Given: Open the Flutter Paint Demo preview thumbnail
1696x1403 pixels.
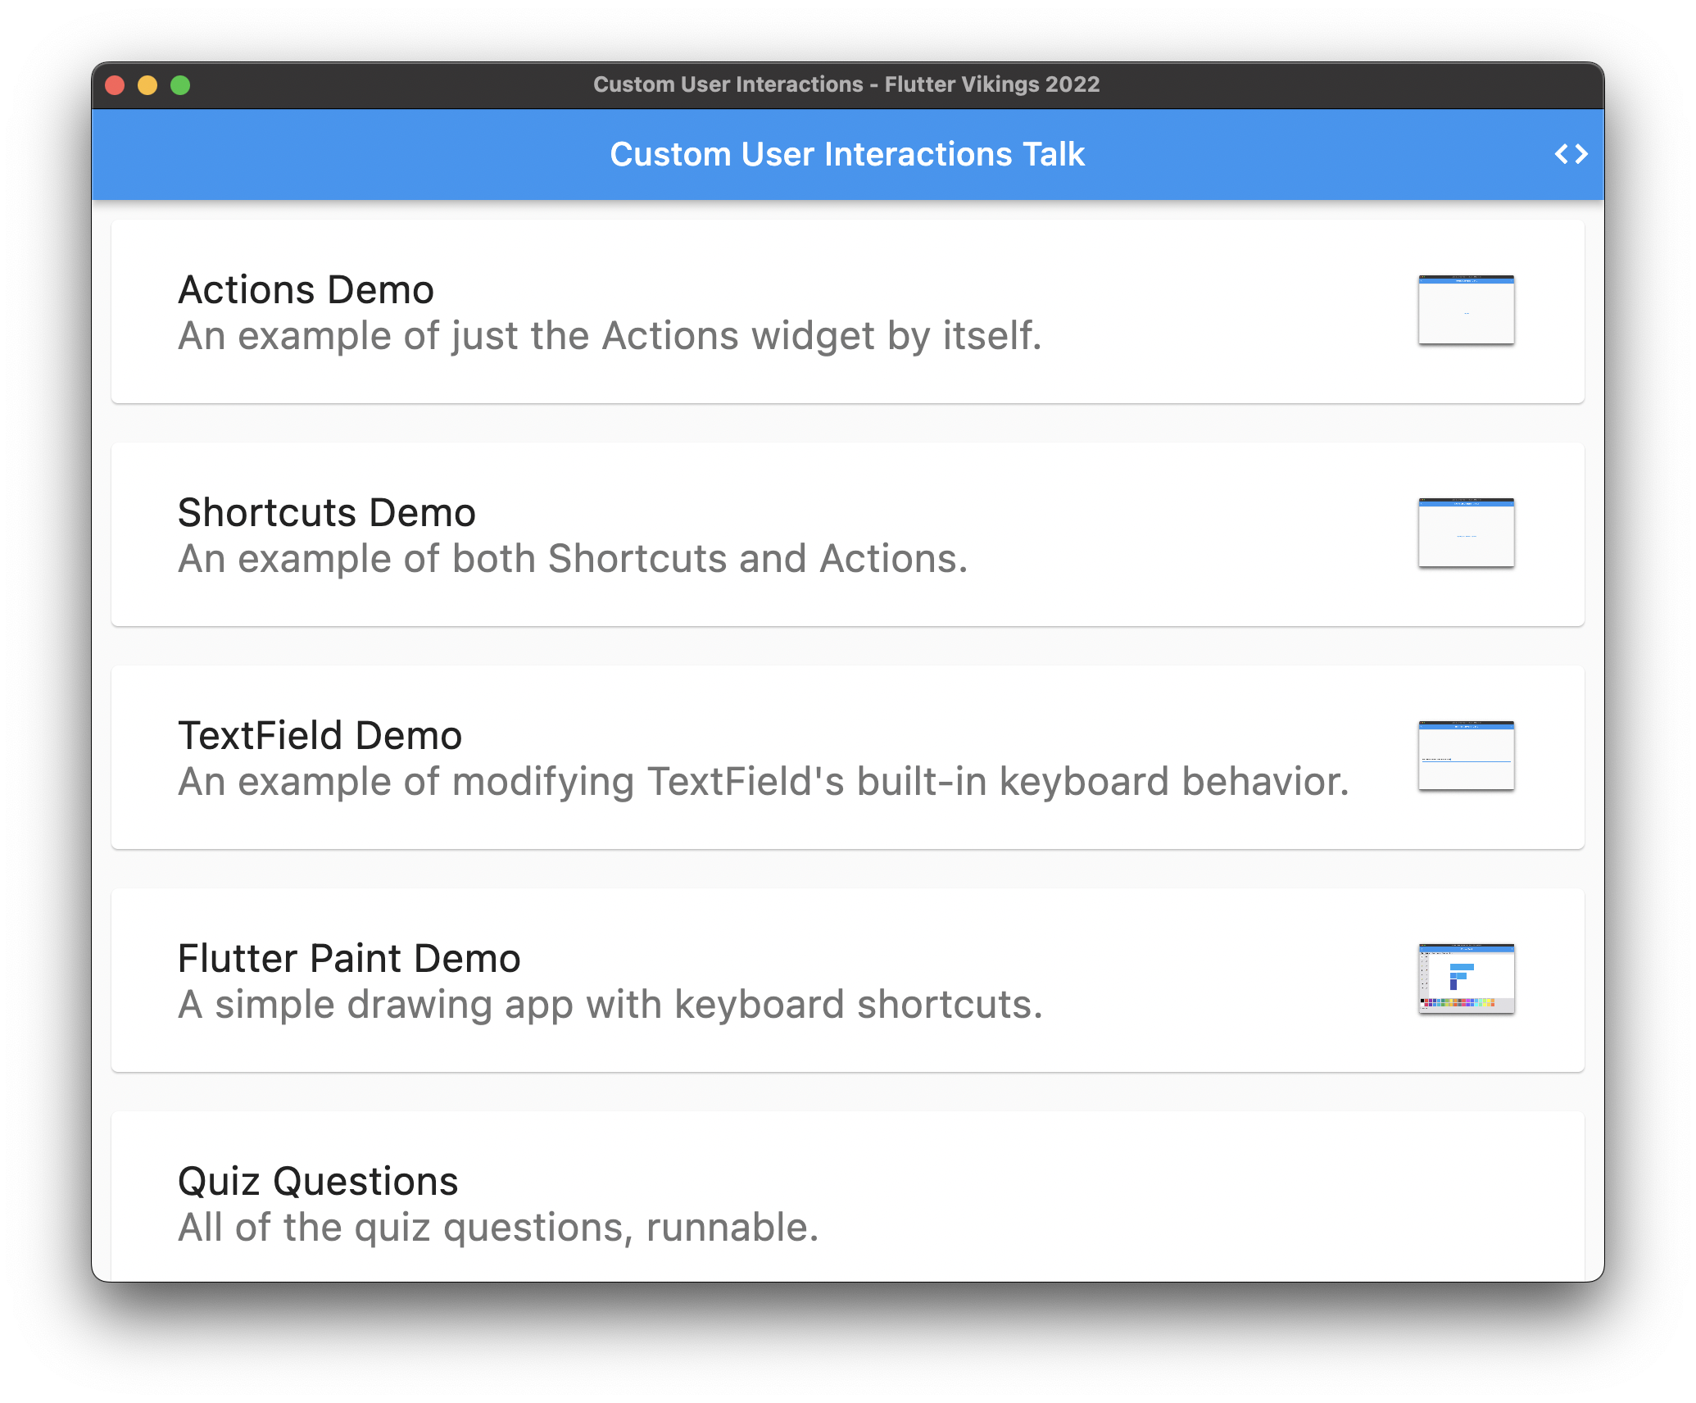Looking at the screenshot, I should point(1466,978).
